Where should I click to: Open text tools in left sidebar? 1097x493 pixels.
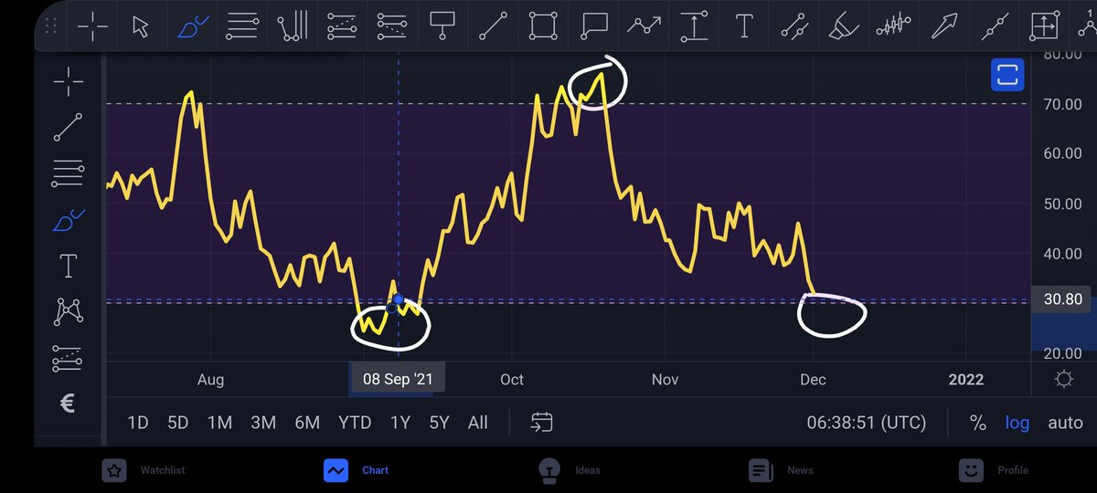coord(69,267)
